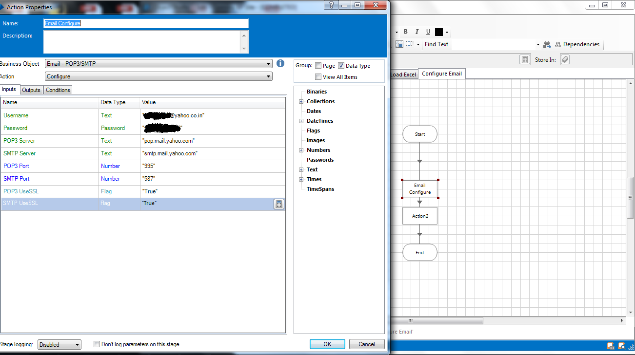Select the Email Configure stage on the canvas
635x355 pixels.
point(420,189)
